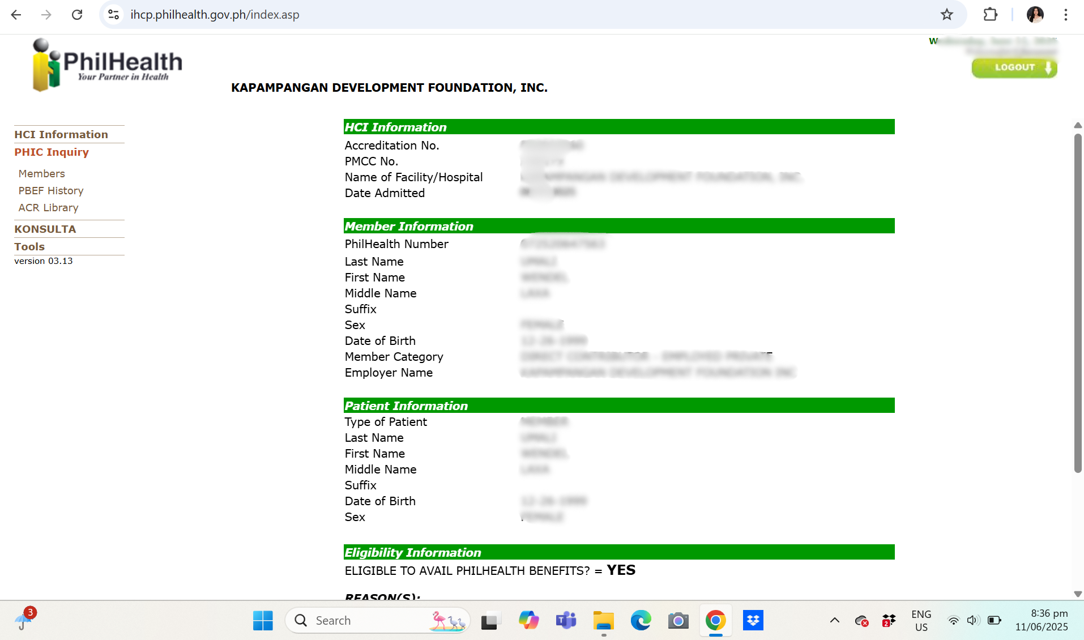View site information icon in address bar
Image resolution: width=1084 pixels, height=640 pixels.
coord(114,15)
